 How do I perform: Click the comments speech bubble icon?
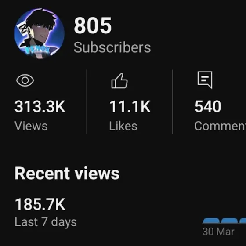click(205, 80)
